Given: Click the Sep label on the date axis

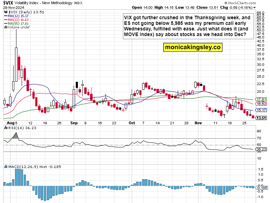Looking at the screenshot, I should [x=74, y=123].
